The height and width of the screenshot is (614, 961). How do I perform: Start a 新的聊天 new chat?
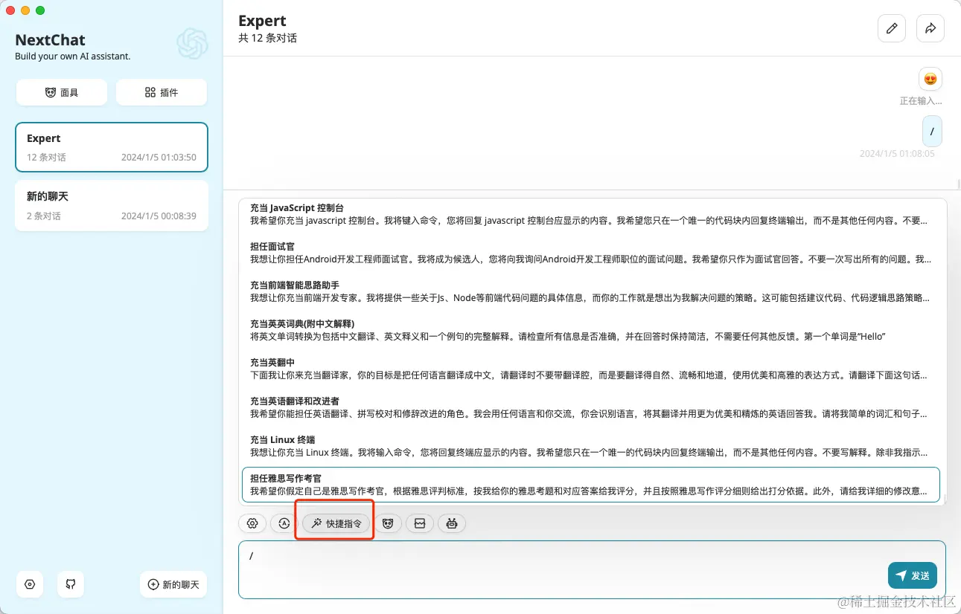click(x=173, y=584)
